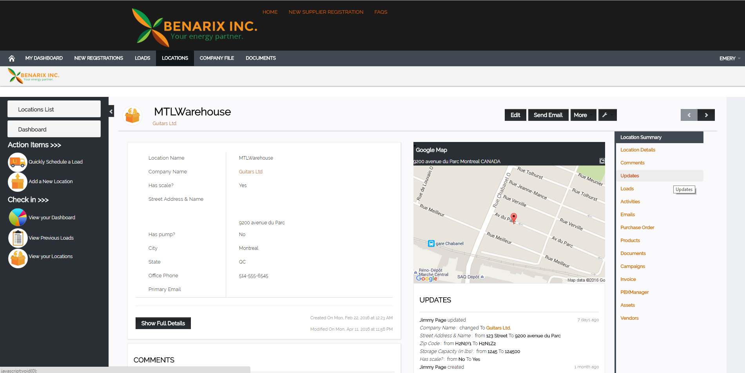Click the MTLWarehouse box location icon
The height and width of the screenshot is (373, 745).
[x=132, y=116]
